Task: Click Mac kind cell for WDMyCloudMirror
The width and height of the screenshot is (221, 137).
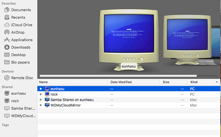Action: pyautogui.click(x=193, y=105)
